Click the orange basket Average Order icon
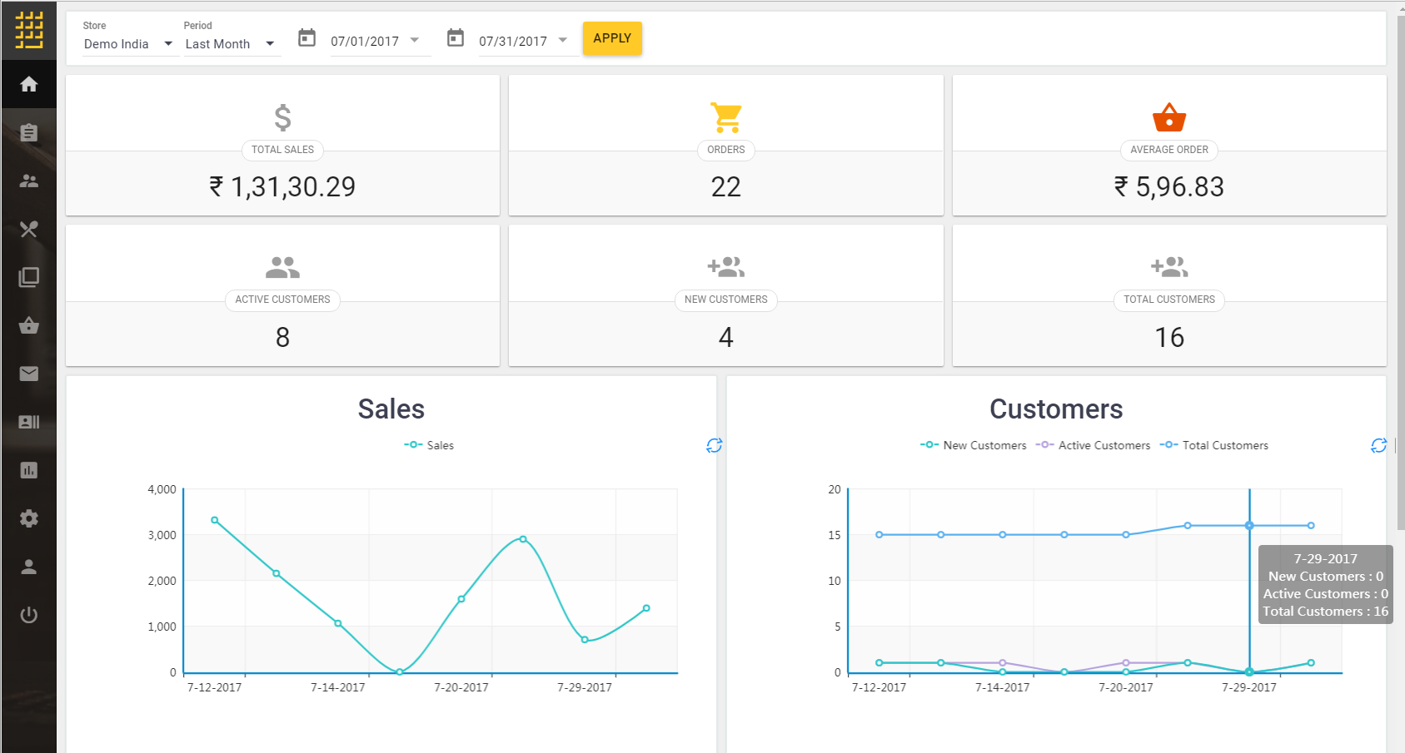 [x=1169, y=117]
